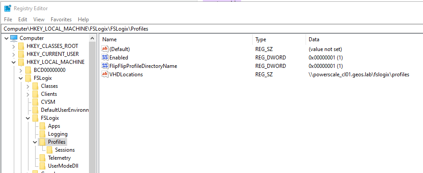The width and height of the screenshot is (423, 173).
Task: Click the HKEY_LOCAL_MACHINE folder icon
Action: coord(21,62)
